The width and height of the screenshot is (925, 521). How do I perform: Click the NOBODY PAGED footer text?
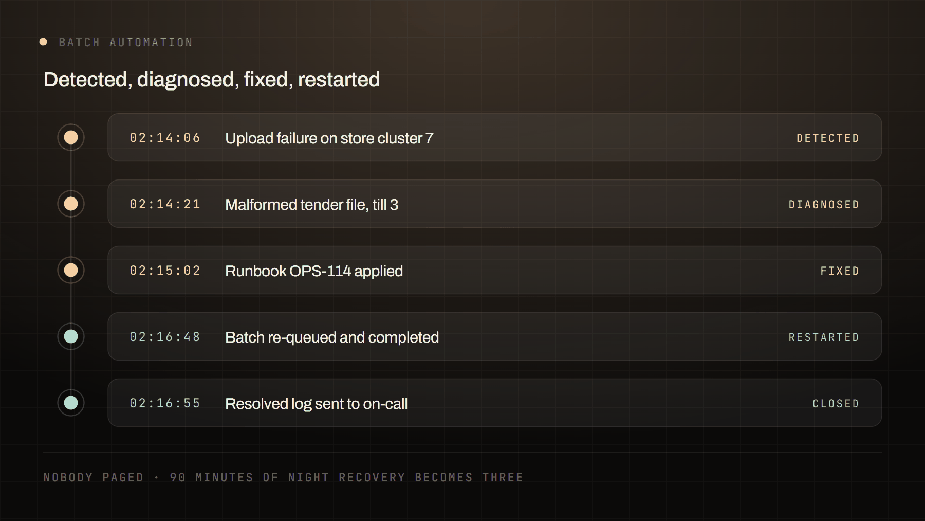pyautogui.click(x=94, y=477)
